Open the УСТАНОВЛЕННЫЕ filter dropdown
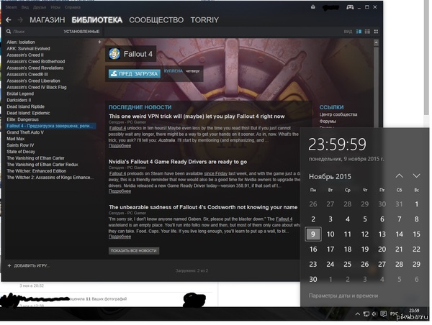Screen dimensions: 432x325 pyautogui.click(x=81, y=32)
